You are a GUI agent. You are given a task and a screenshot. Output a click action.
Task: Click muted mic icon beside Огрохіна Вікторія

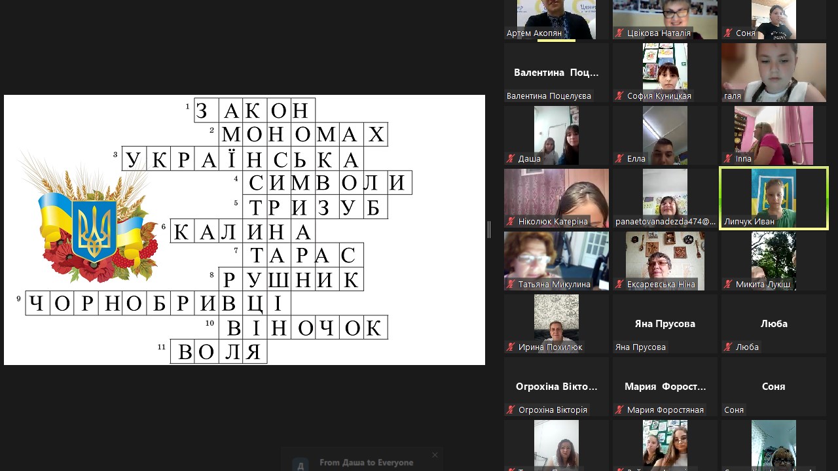coord(510,410)
